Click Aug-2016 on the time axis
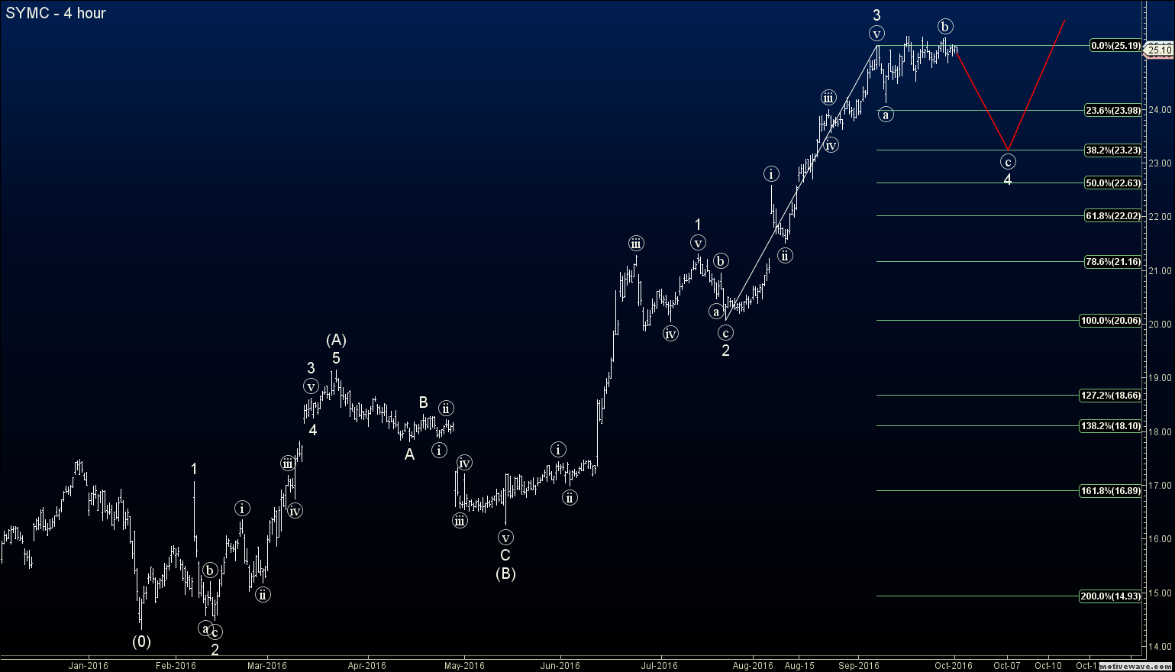1175x672 pixels. [x=753, y=665]
